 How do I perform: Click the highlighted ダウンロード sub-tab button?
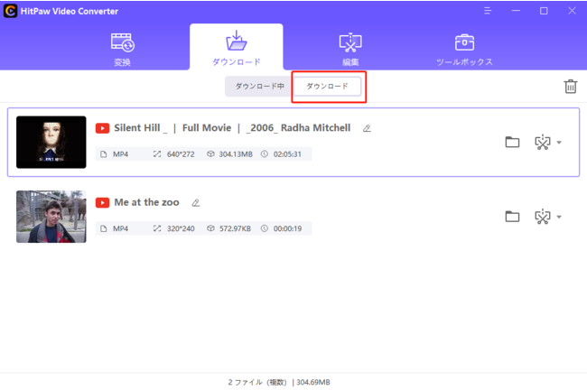click(x=327, y=86)
